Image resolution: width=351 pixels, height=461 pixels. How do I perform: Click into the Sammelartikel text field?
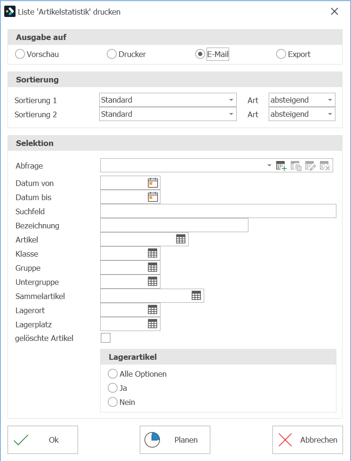146,296
